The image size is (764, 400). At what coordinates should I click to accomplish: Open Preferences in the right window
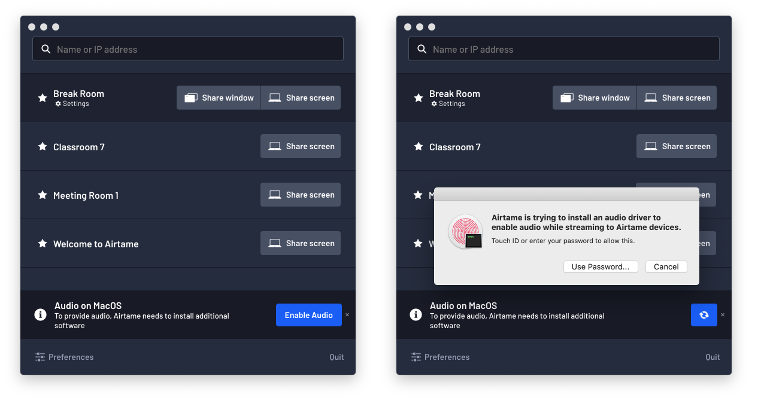click(x=440, y=357)
